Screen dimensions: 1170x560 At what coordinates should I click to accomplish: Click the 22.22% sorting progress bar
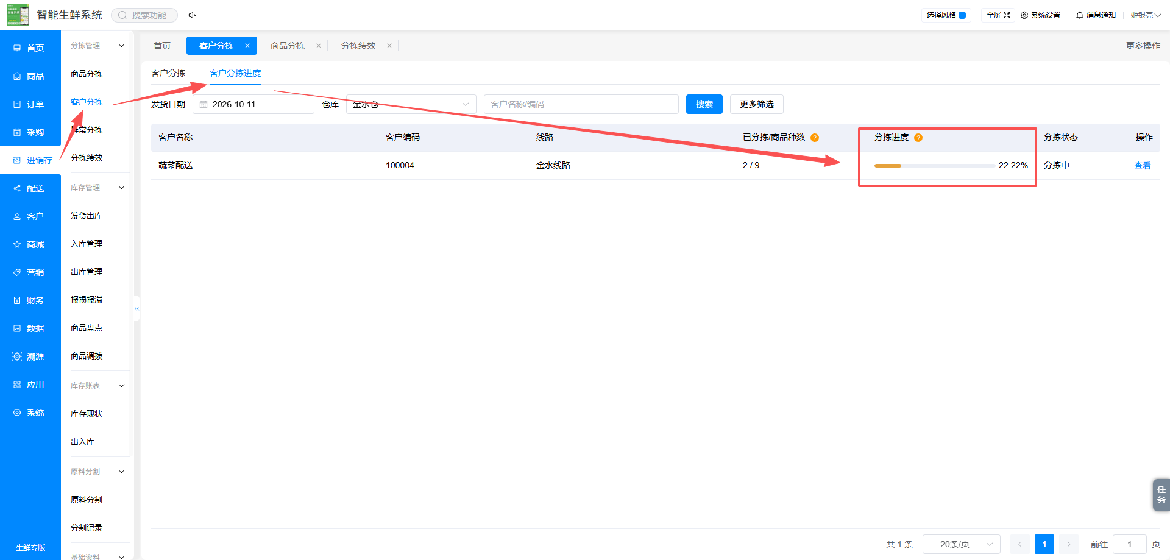(x=935, y=166)
